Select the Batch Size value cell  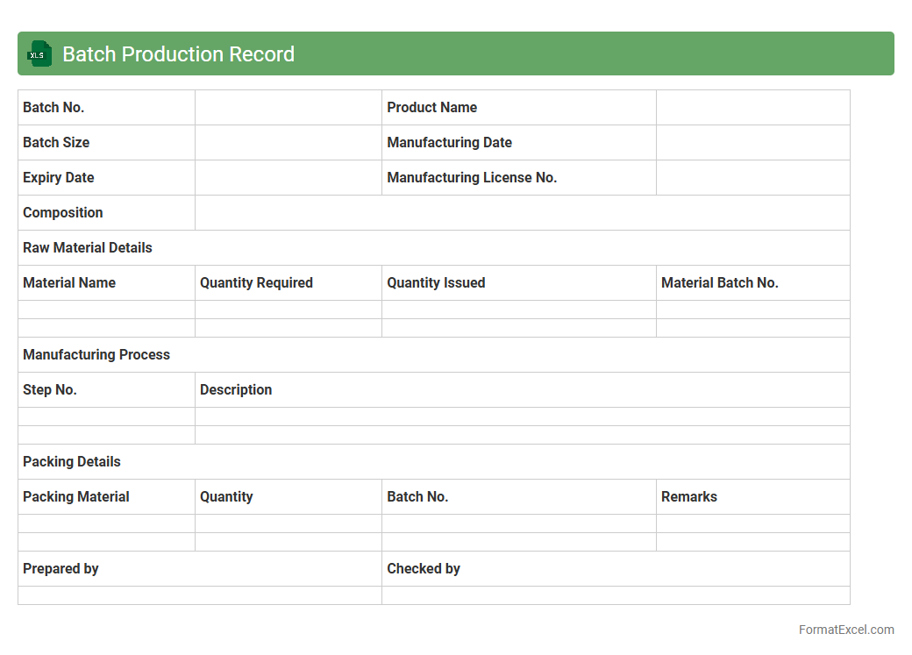point(288,142)
